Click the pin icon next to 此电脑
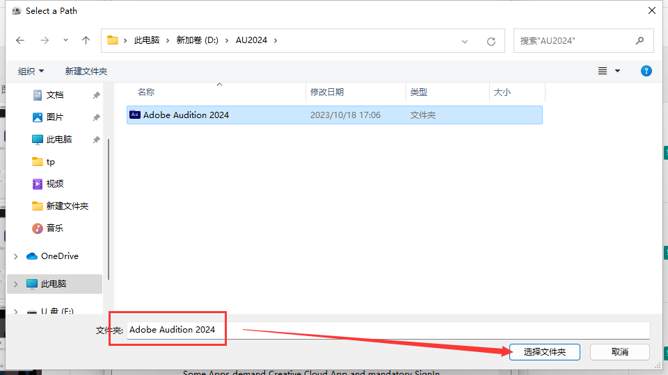Viewport: 668px width, 375px height. coord(96,140)
